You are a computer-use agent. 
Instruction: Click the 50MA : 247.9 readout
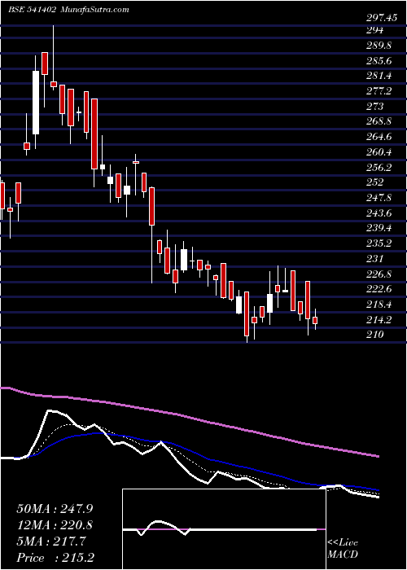point(54,509)
